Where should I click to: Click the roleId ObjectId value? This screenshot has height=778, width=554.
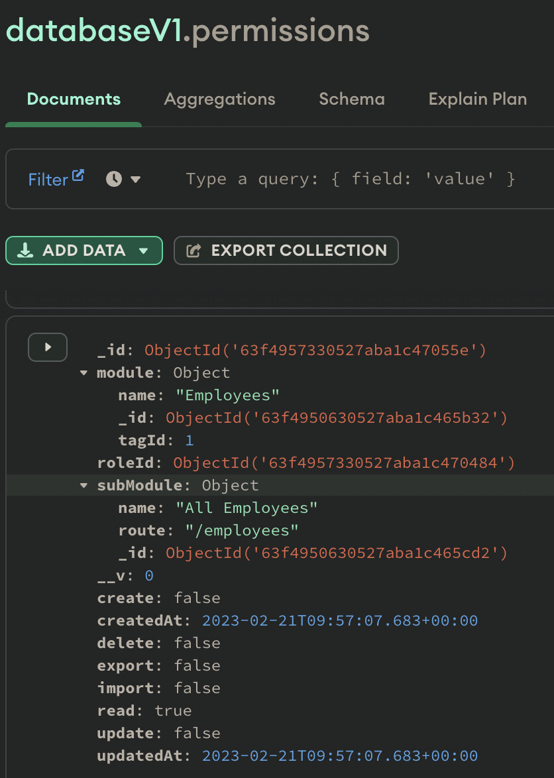point(344,463)
